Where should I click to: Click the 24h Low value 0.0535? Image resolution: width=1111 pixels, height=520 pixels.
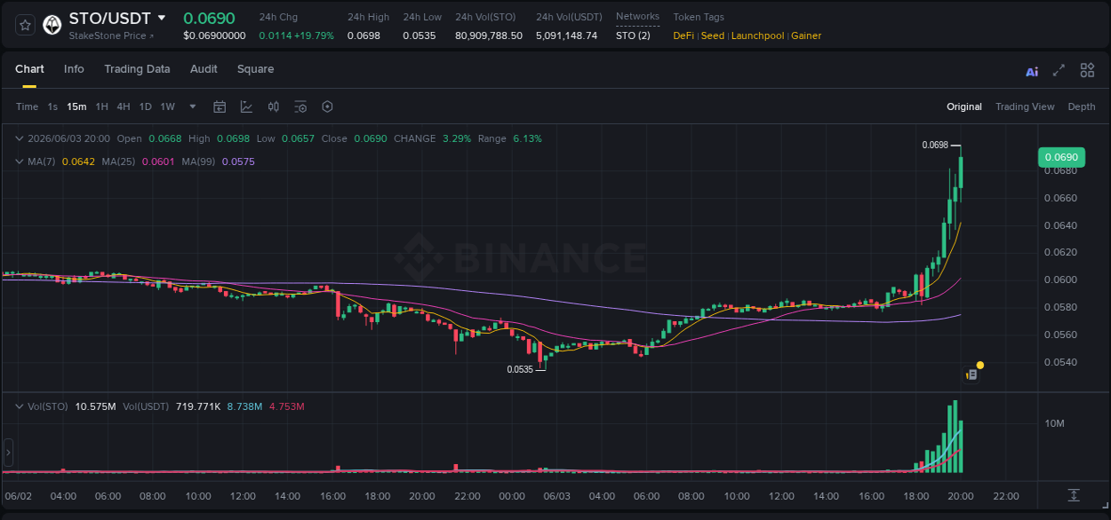point(420,35)
